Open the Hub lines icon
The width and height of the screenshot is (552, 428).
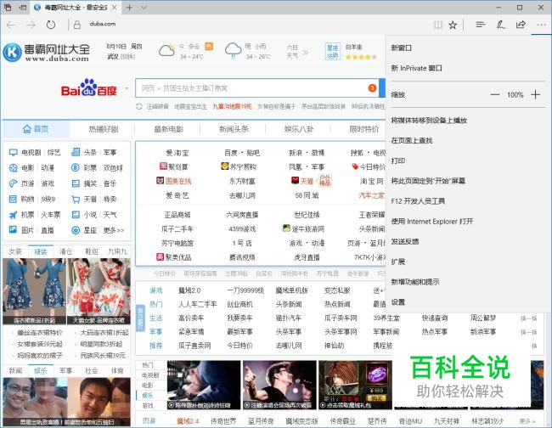coord(480,25)
